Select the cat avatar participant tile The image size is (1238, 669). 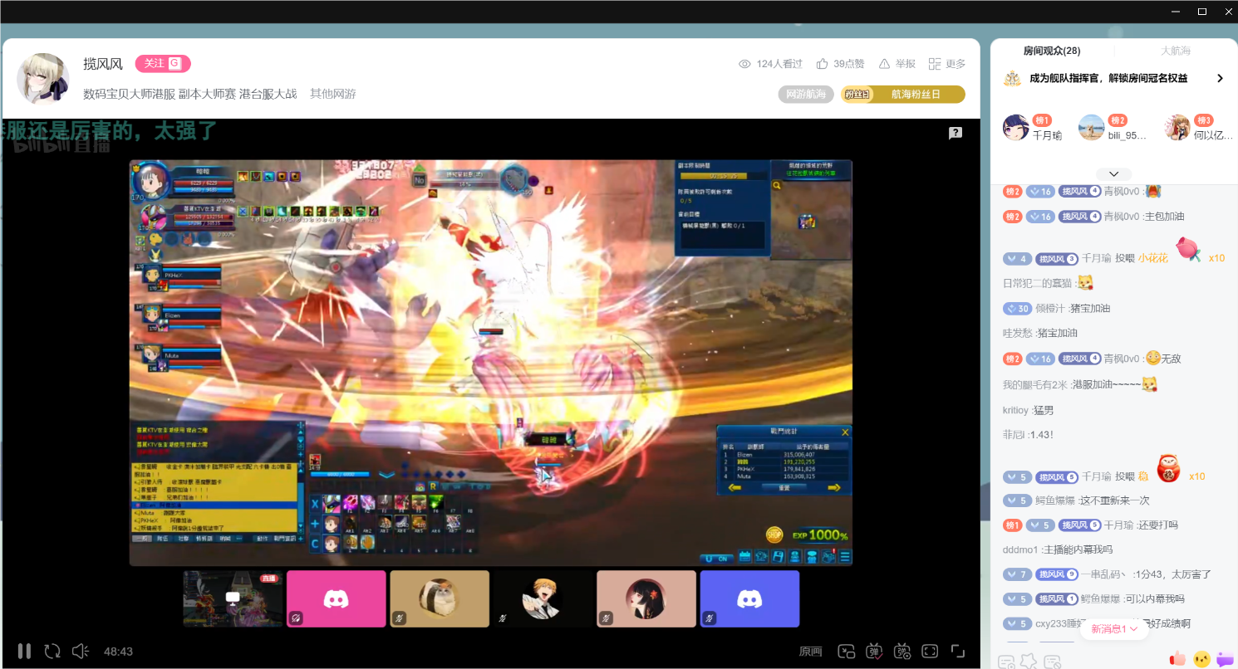[440, 598]
